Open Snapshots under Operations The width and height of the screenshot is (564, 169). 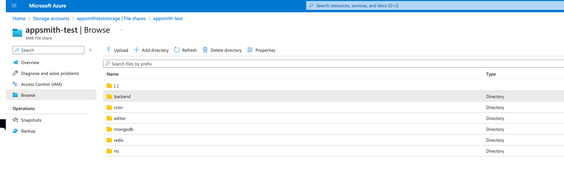pyautogui.click(x=31, y=120)
